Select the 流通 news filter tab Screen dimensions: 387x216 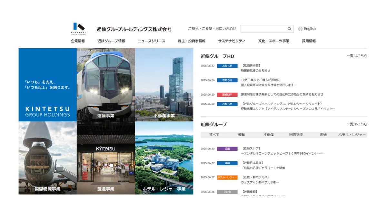coord(323,135)
